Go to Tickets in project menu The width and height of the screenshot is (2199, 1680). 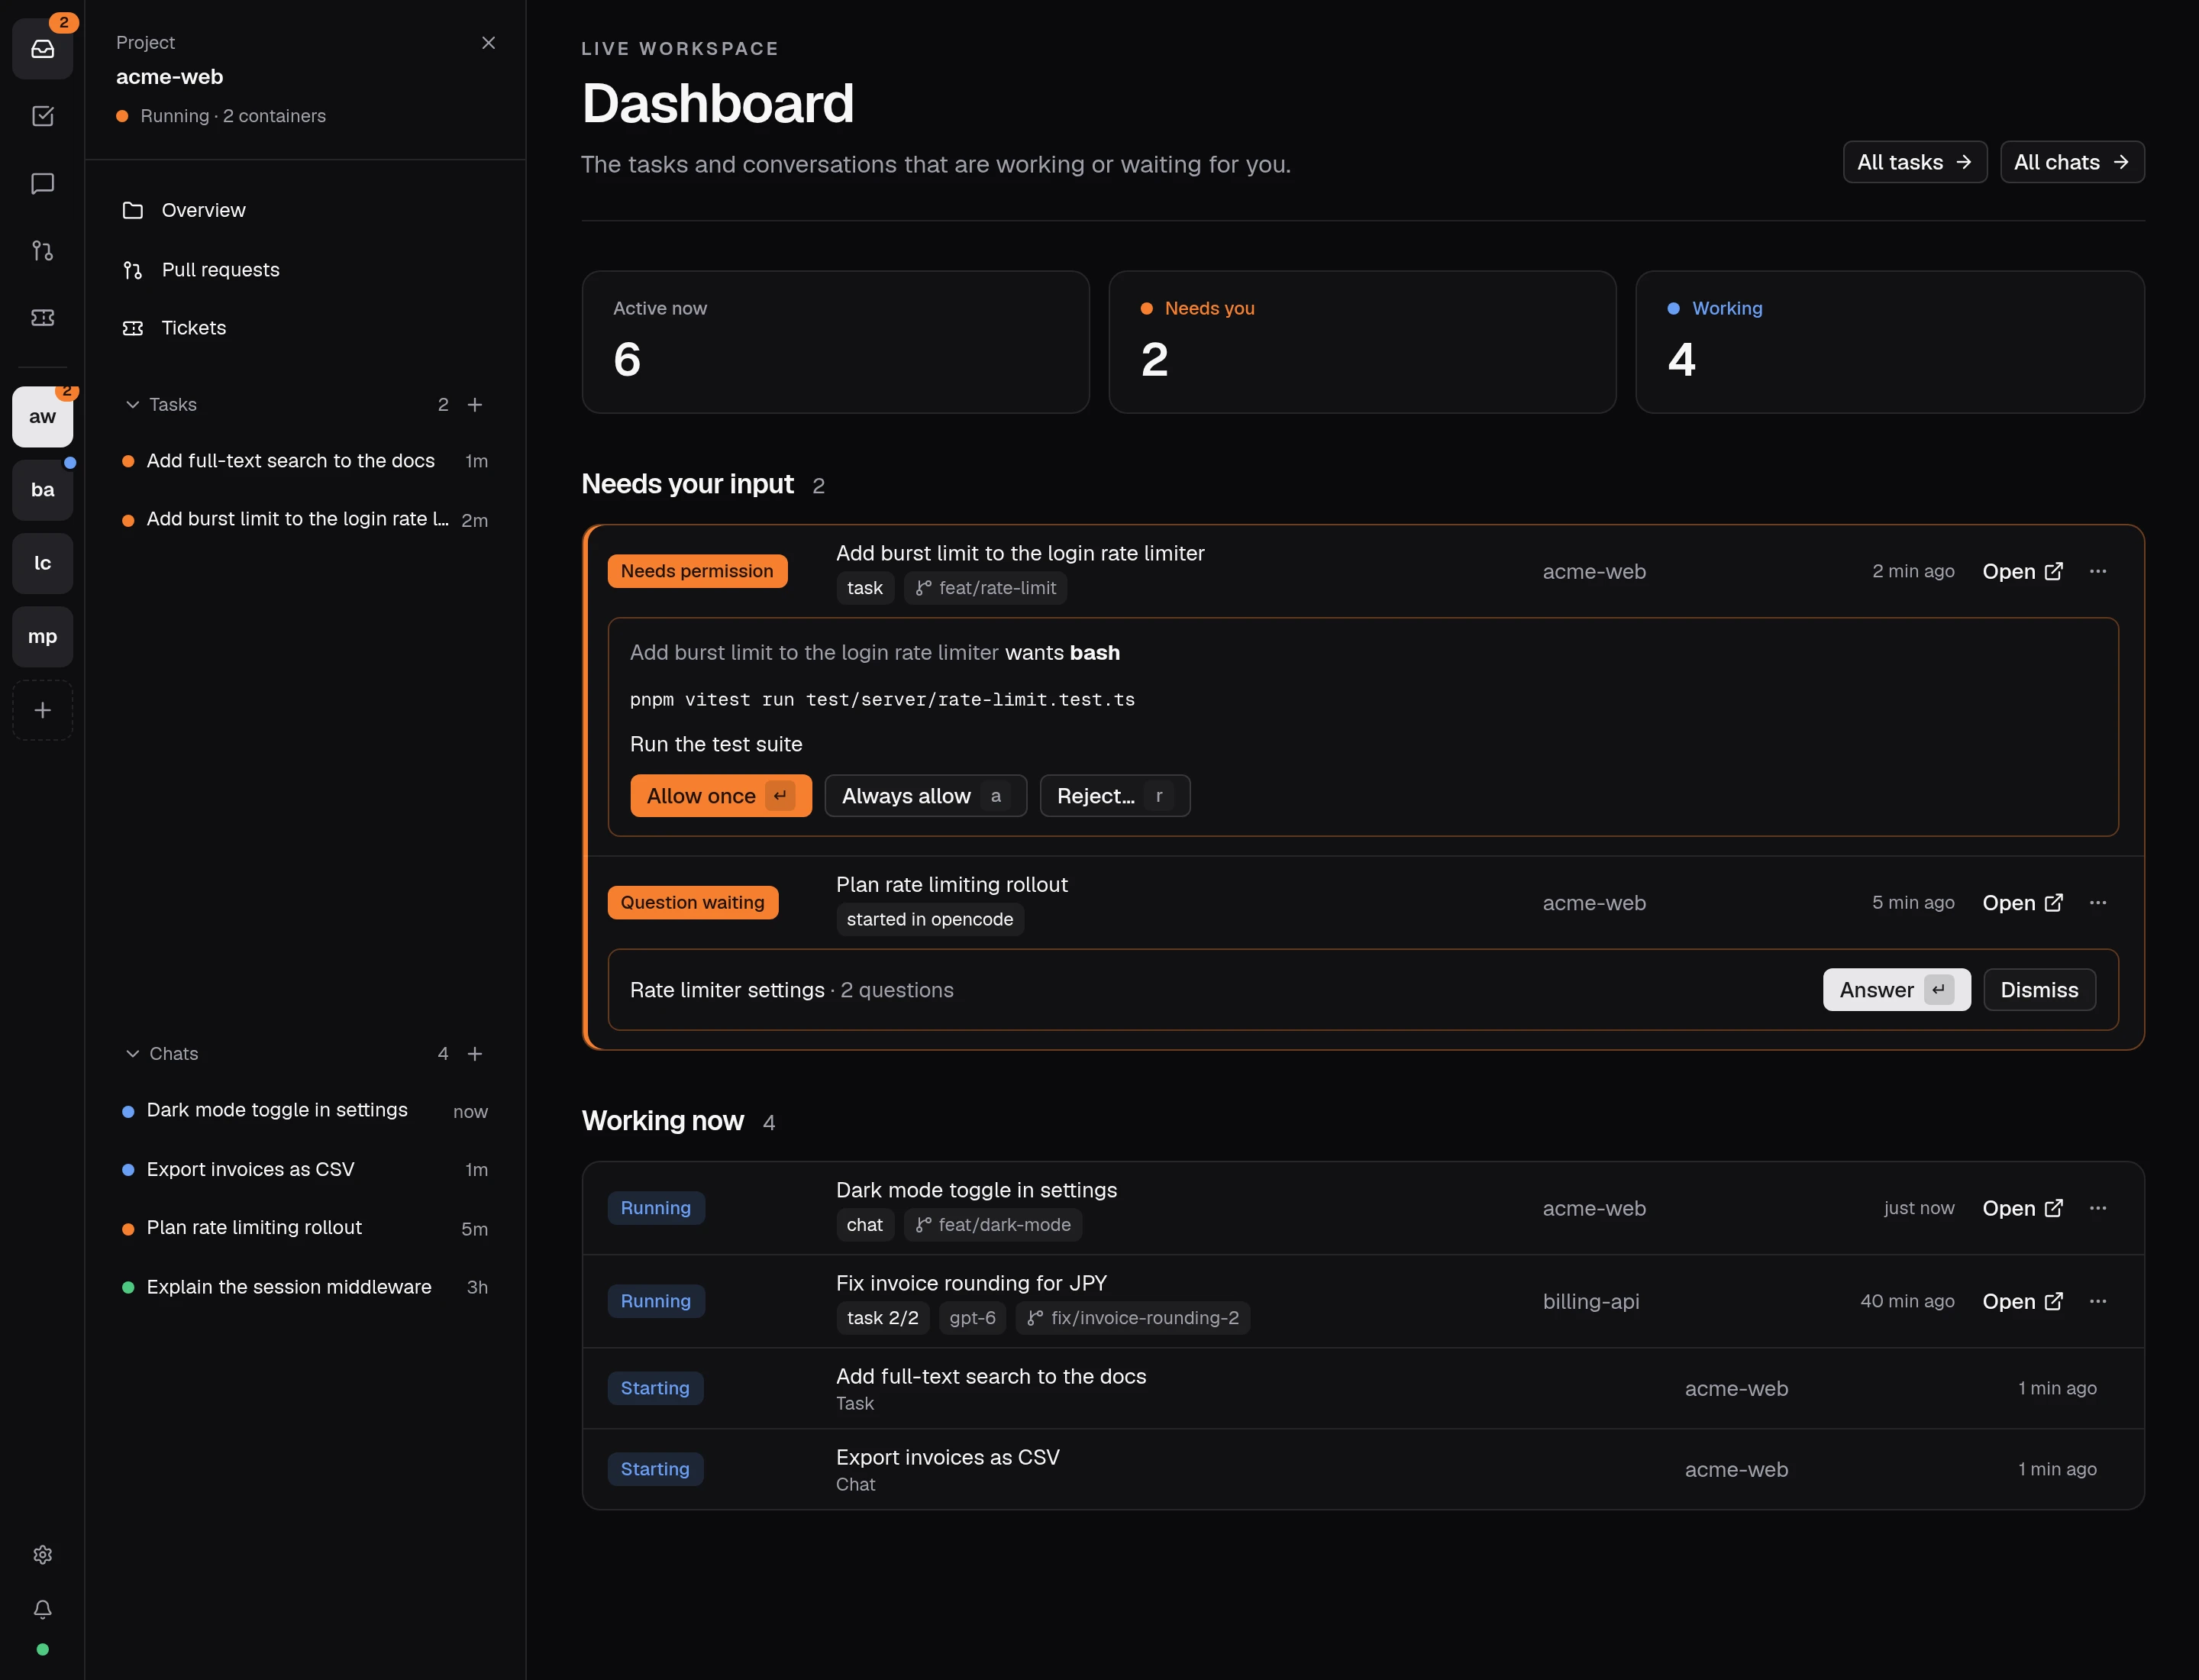tap(305, 328)
